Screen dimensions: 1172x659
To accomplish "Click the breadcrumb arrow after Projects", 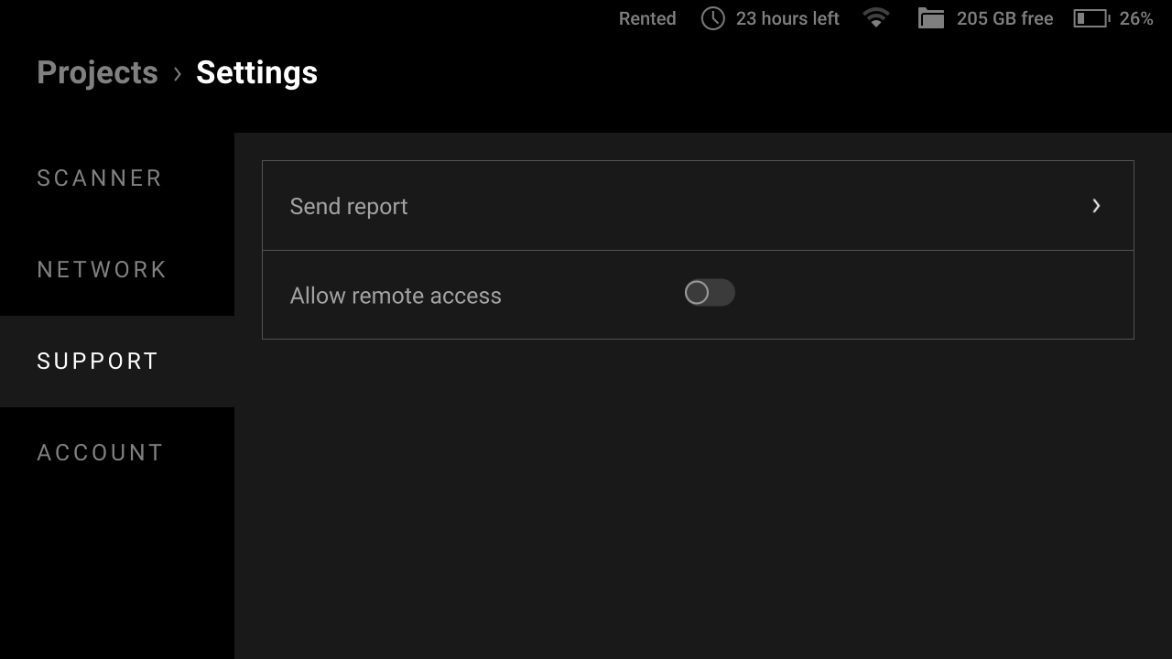I will [x=178, y=73].
